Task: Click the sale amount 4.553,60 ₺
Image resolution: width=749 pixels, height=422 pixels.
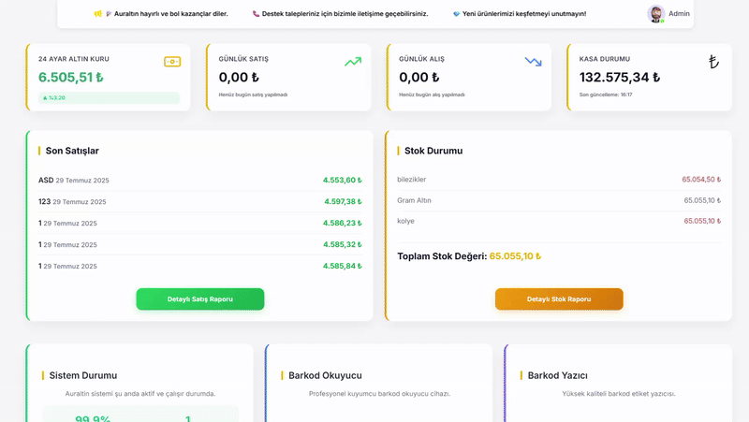Action: pos(342,180)
